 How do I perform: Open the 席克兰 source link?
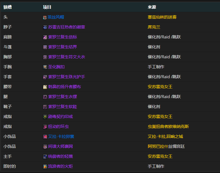coord(154,27)
